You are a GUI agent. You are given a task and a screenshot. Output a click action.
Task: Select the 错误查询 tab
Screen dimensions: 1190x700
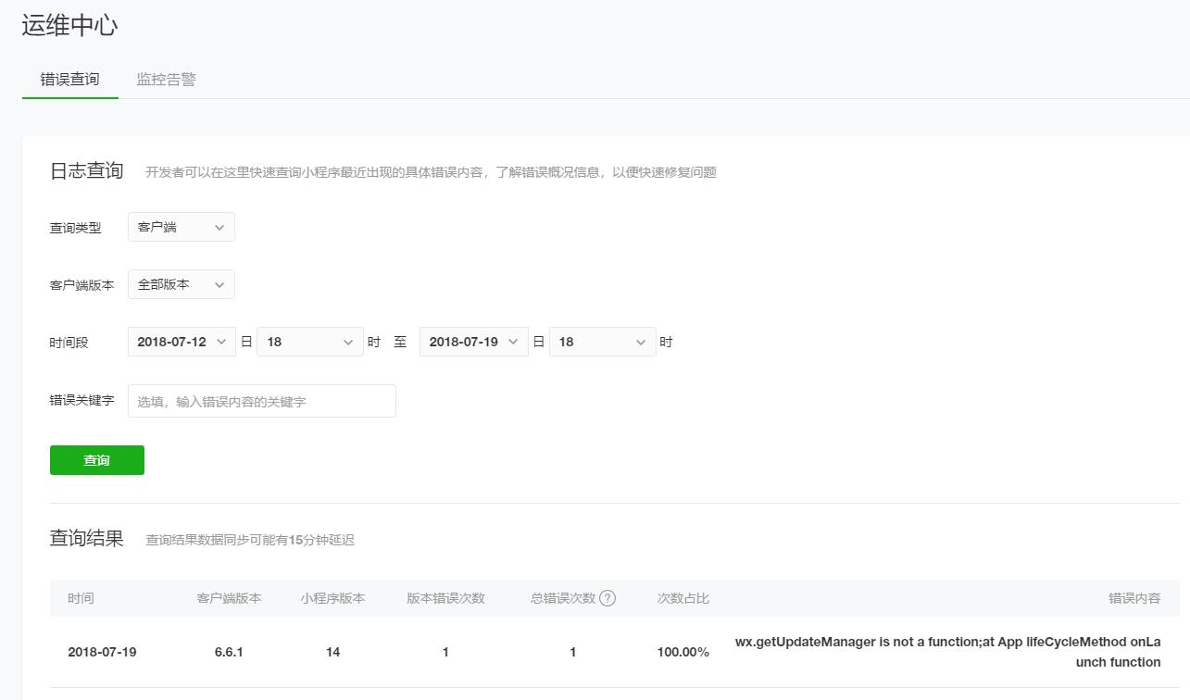(69, 79)
